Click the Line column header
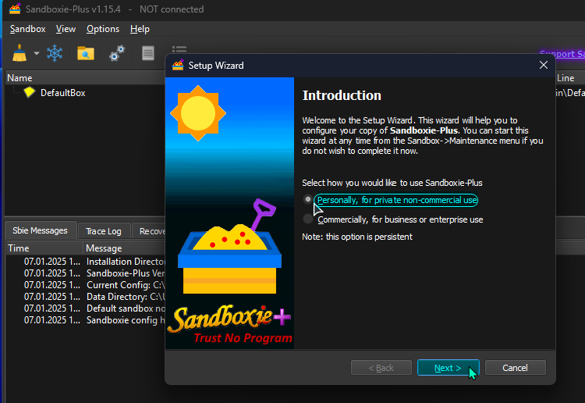 (570, 77)
